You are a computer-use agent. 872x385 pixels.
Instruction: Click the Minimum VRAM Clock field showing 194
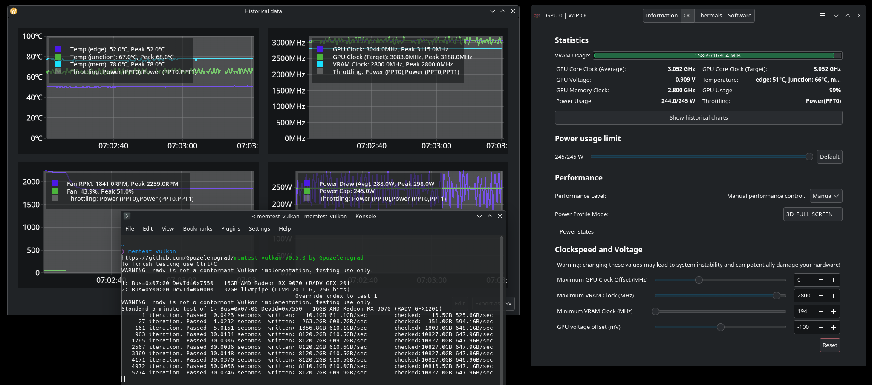[804, 311]
